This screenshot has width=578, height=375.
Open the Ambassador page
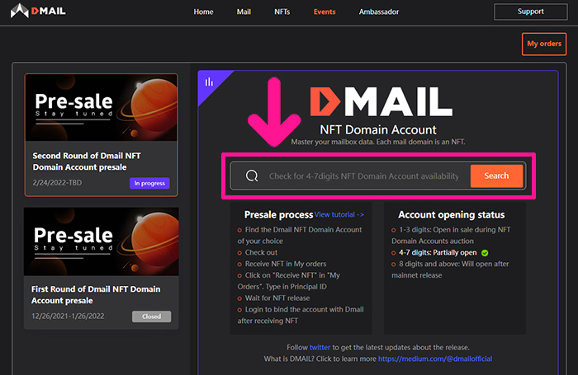click(x=379, y=12)
